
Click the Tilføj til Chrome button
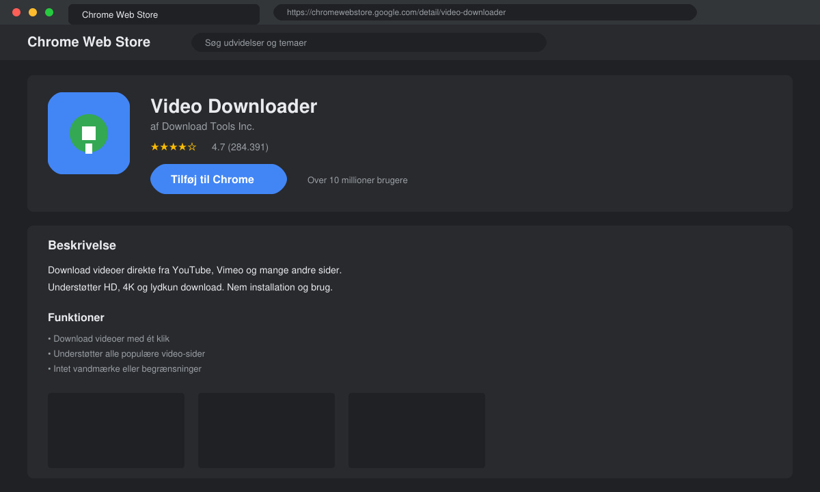coord(219,179)
